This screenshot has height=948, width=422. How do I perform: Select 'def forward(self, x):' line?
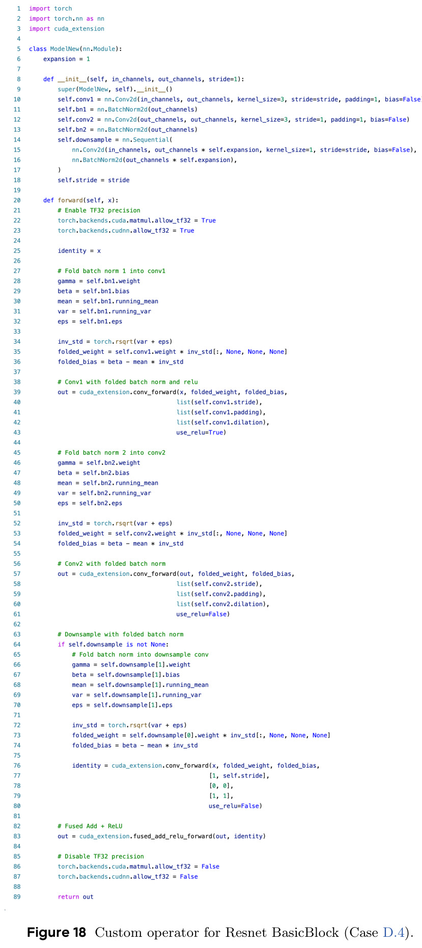tap(81, 201)
